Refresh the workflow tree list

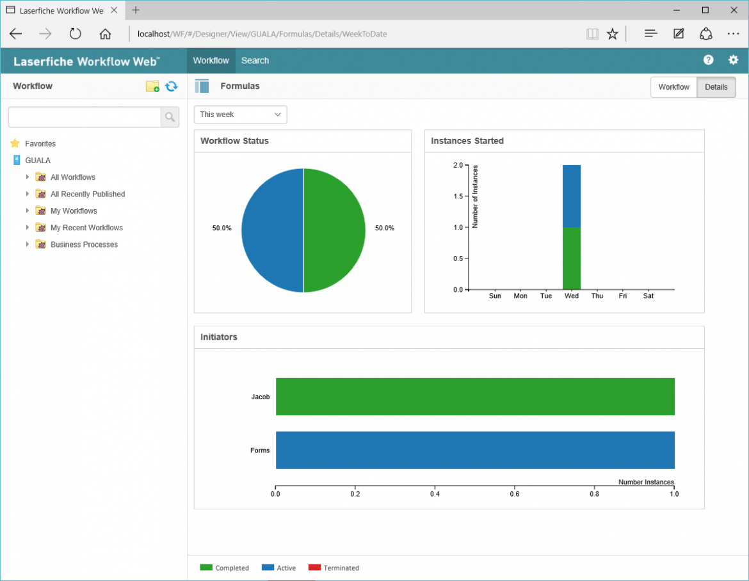[x=171, y=86]
